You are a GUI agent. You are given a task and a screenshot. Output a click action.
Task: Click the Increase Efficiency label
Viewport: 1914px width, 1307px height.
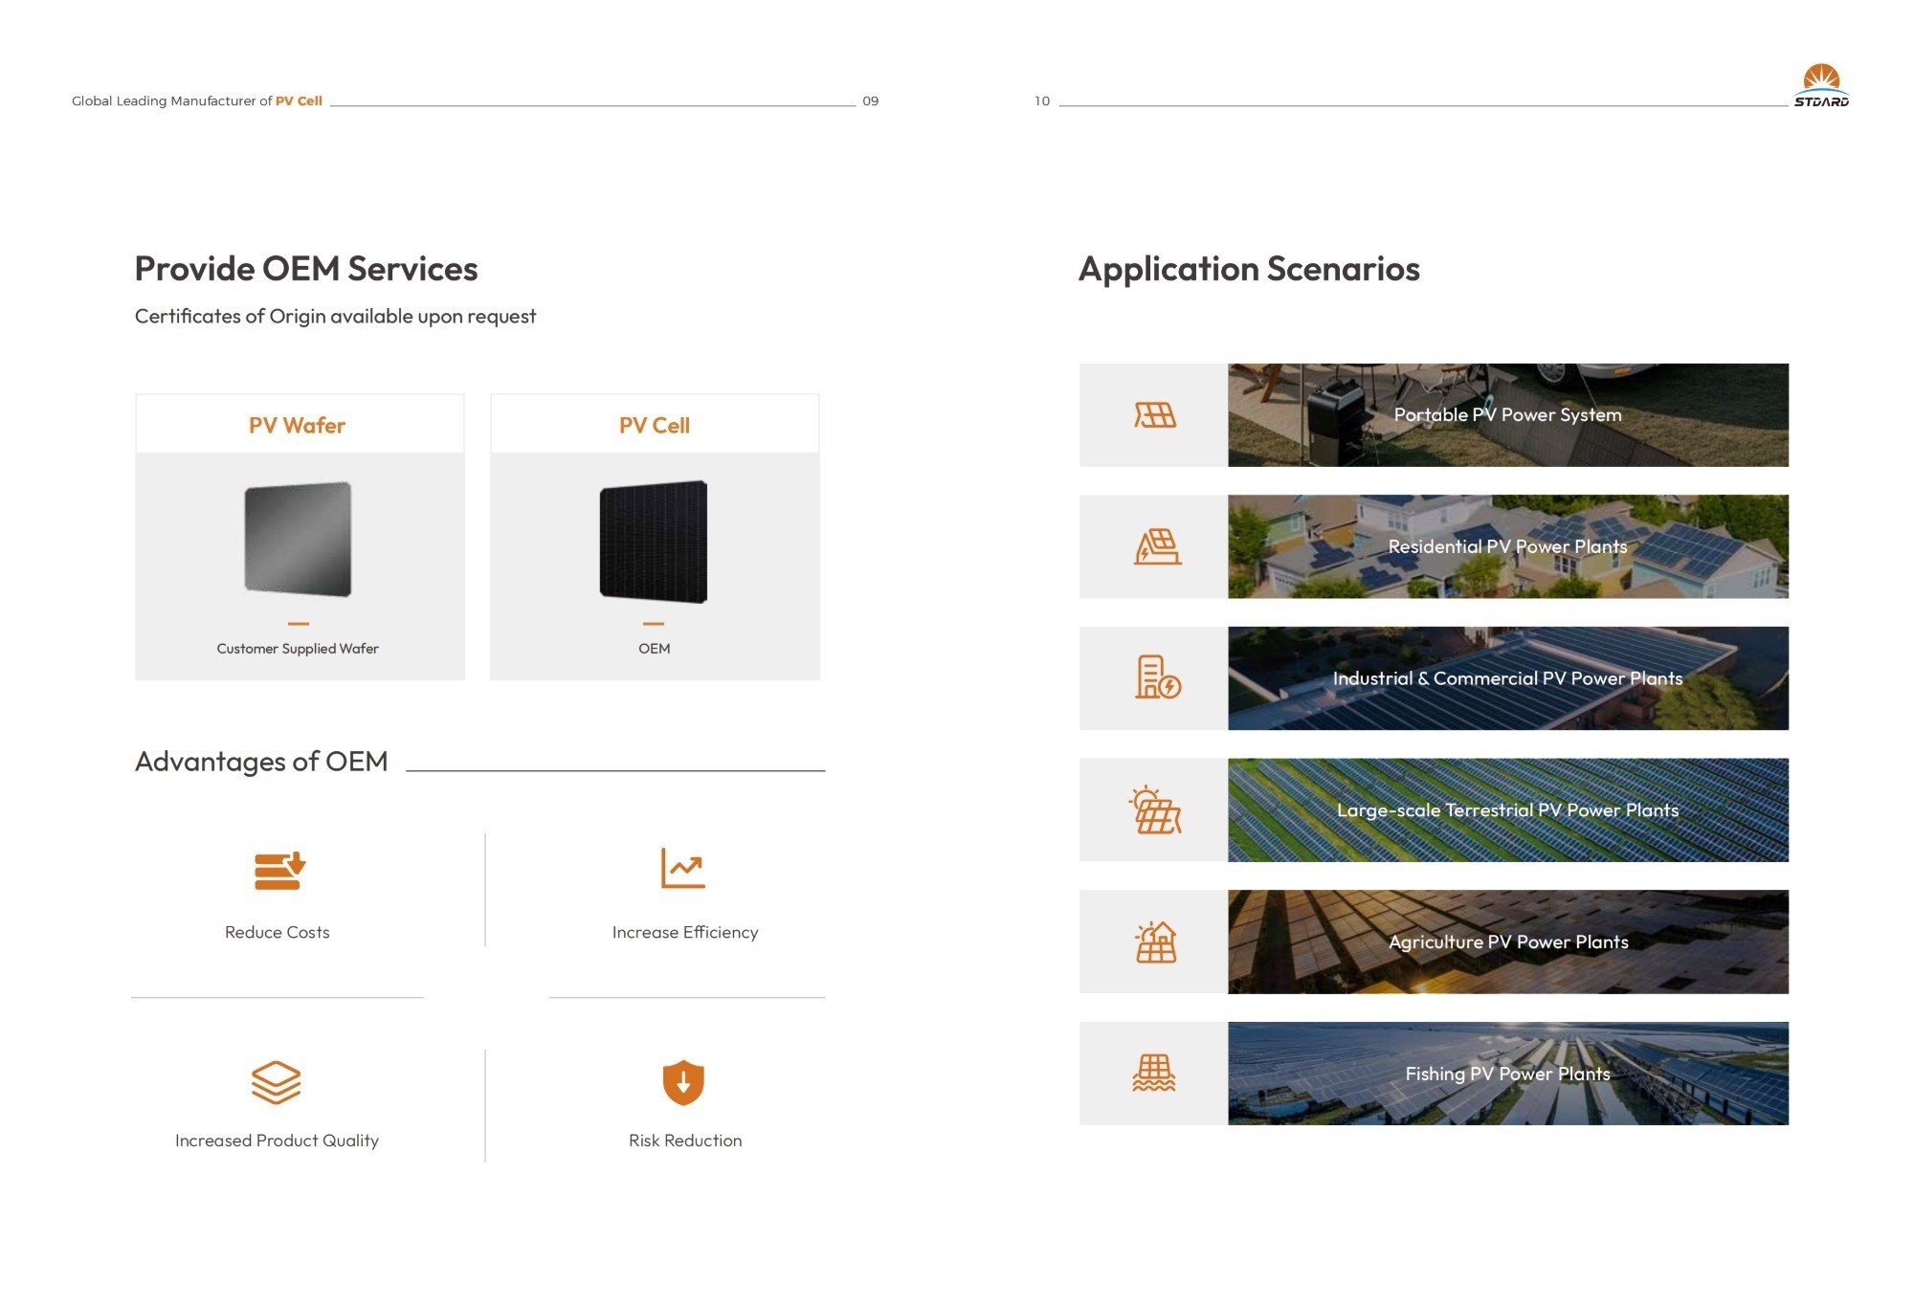coord(685,933)
